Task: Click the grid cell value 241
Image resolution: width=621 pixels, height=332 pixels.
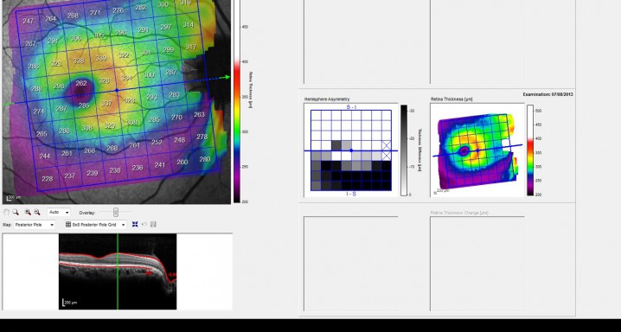Action: pyautogui.click(x=160, y=164)
